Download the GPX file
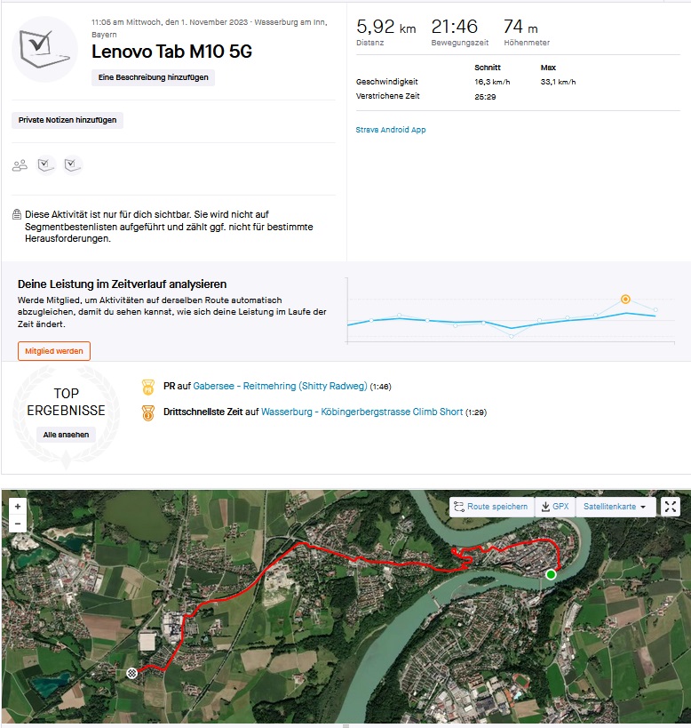 554,507
